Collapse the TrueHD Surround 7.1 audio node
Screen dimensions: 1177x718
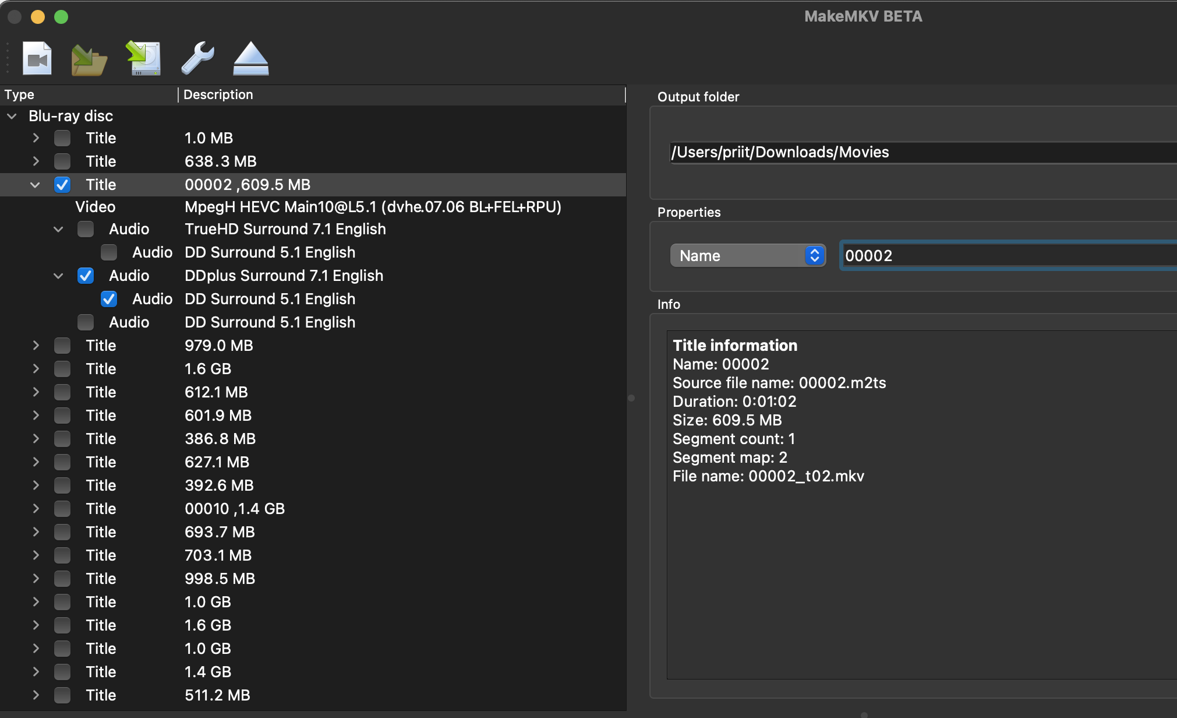click(x=58, y=229)
